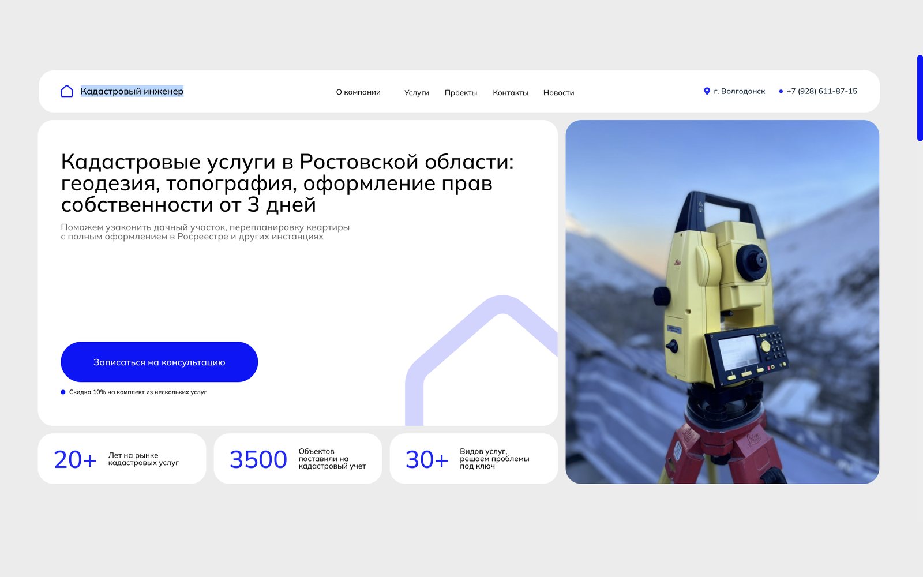Go to the 'Проекты' section
Viewport: 923px width, 577px height.
(x=461, y=92)
